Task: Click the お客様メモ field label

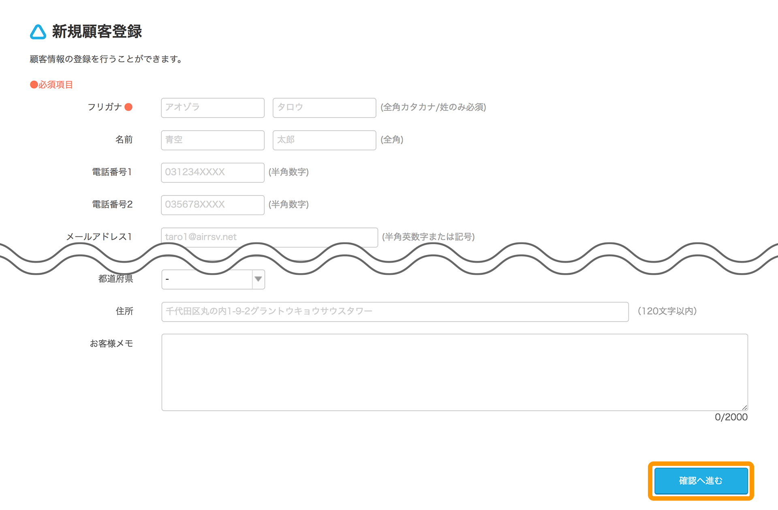Action: tap(111, 344)
